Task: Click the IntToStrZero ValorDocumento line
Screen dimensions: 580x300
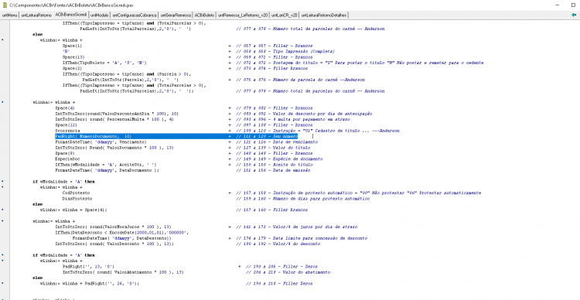Action: 114,148
